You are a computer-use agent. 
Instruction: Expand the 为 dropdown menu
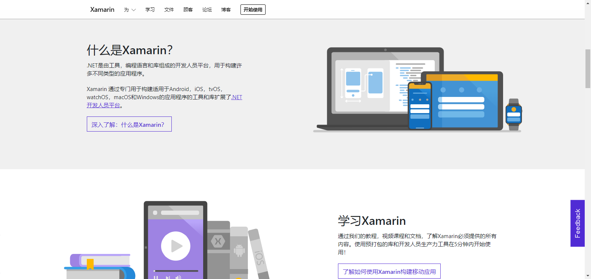(x=130, y=10)
